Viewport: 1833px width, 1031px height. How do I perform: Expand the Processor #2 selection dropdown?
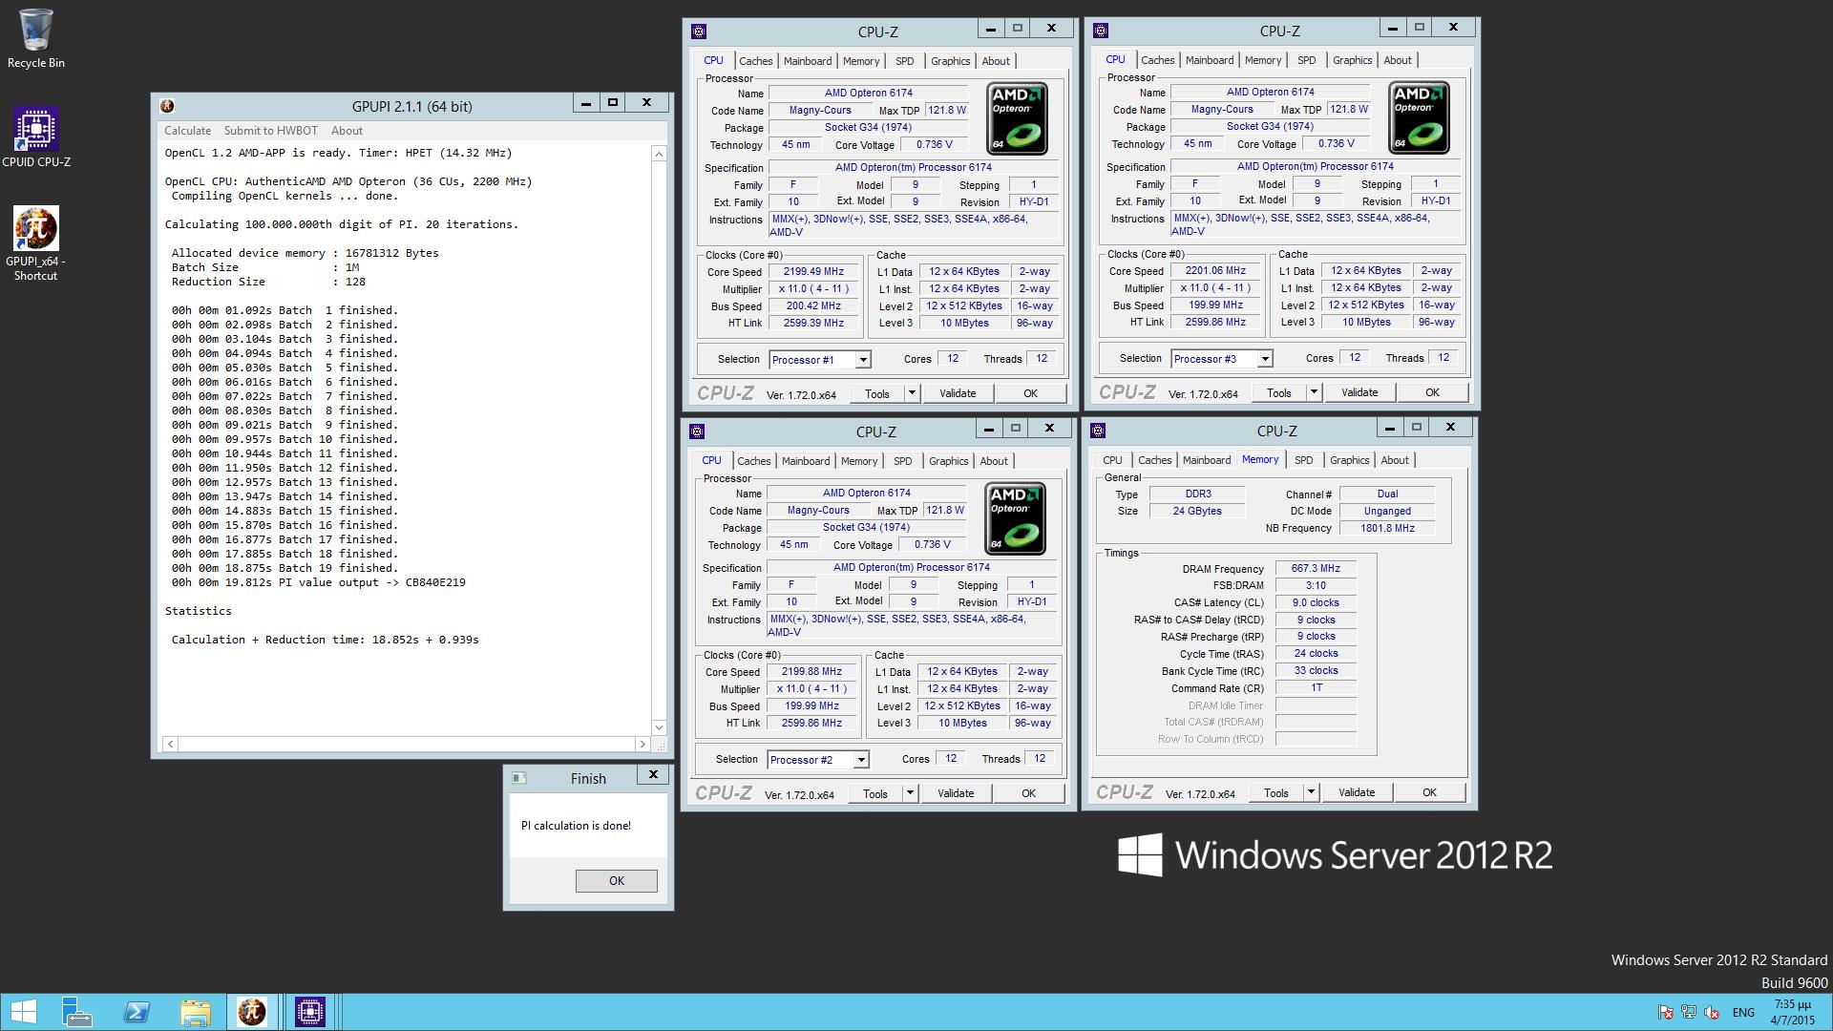point(860,760)
